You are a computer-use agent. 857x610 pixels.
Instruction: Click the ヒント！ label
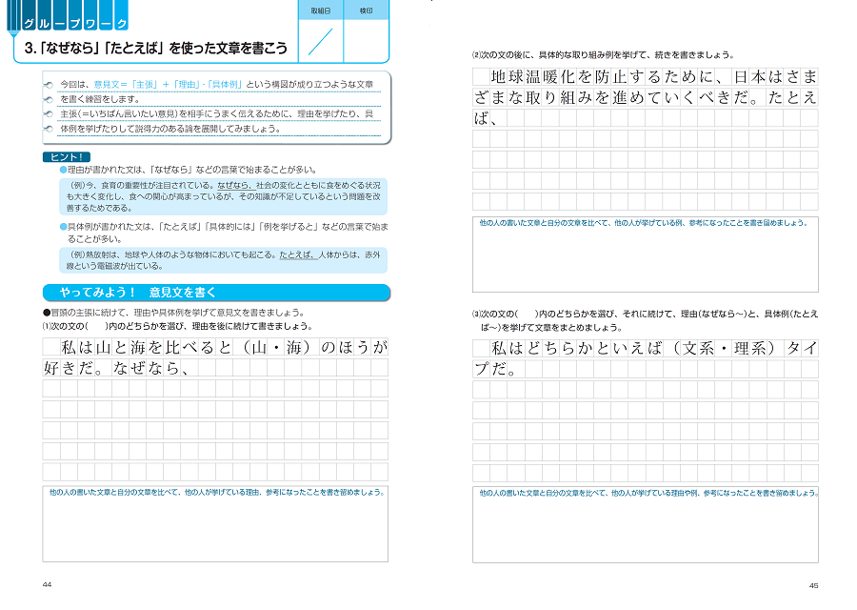point(66,157)
